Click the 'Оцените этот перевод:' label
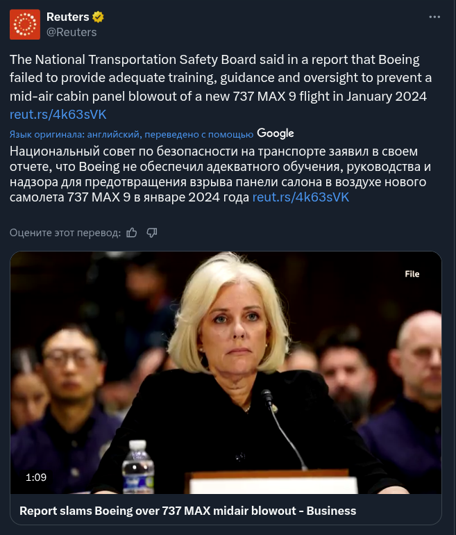This screenshot has height=535, width=456. pos(65,233)
